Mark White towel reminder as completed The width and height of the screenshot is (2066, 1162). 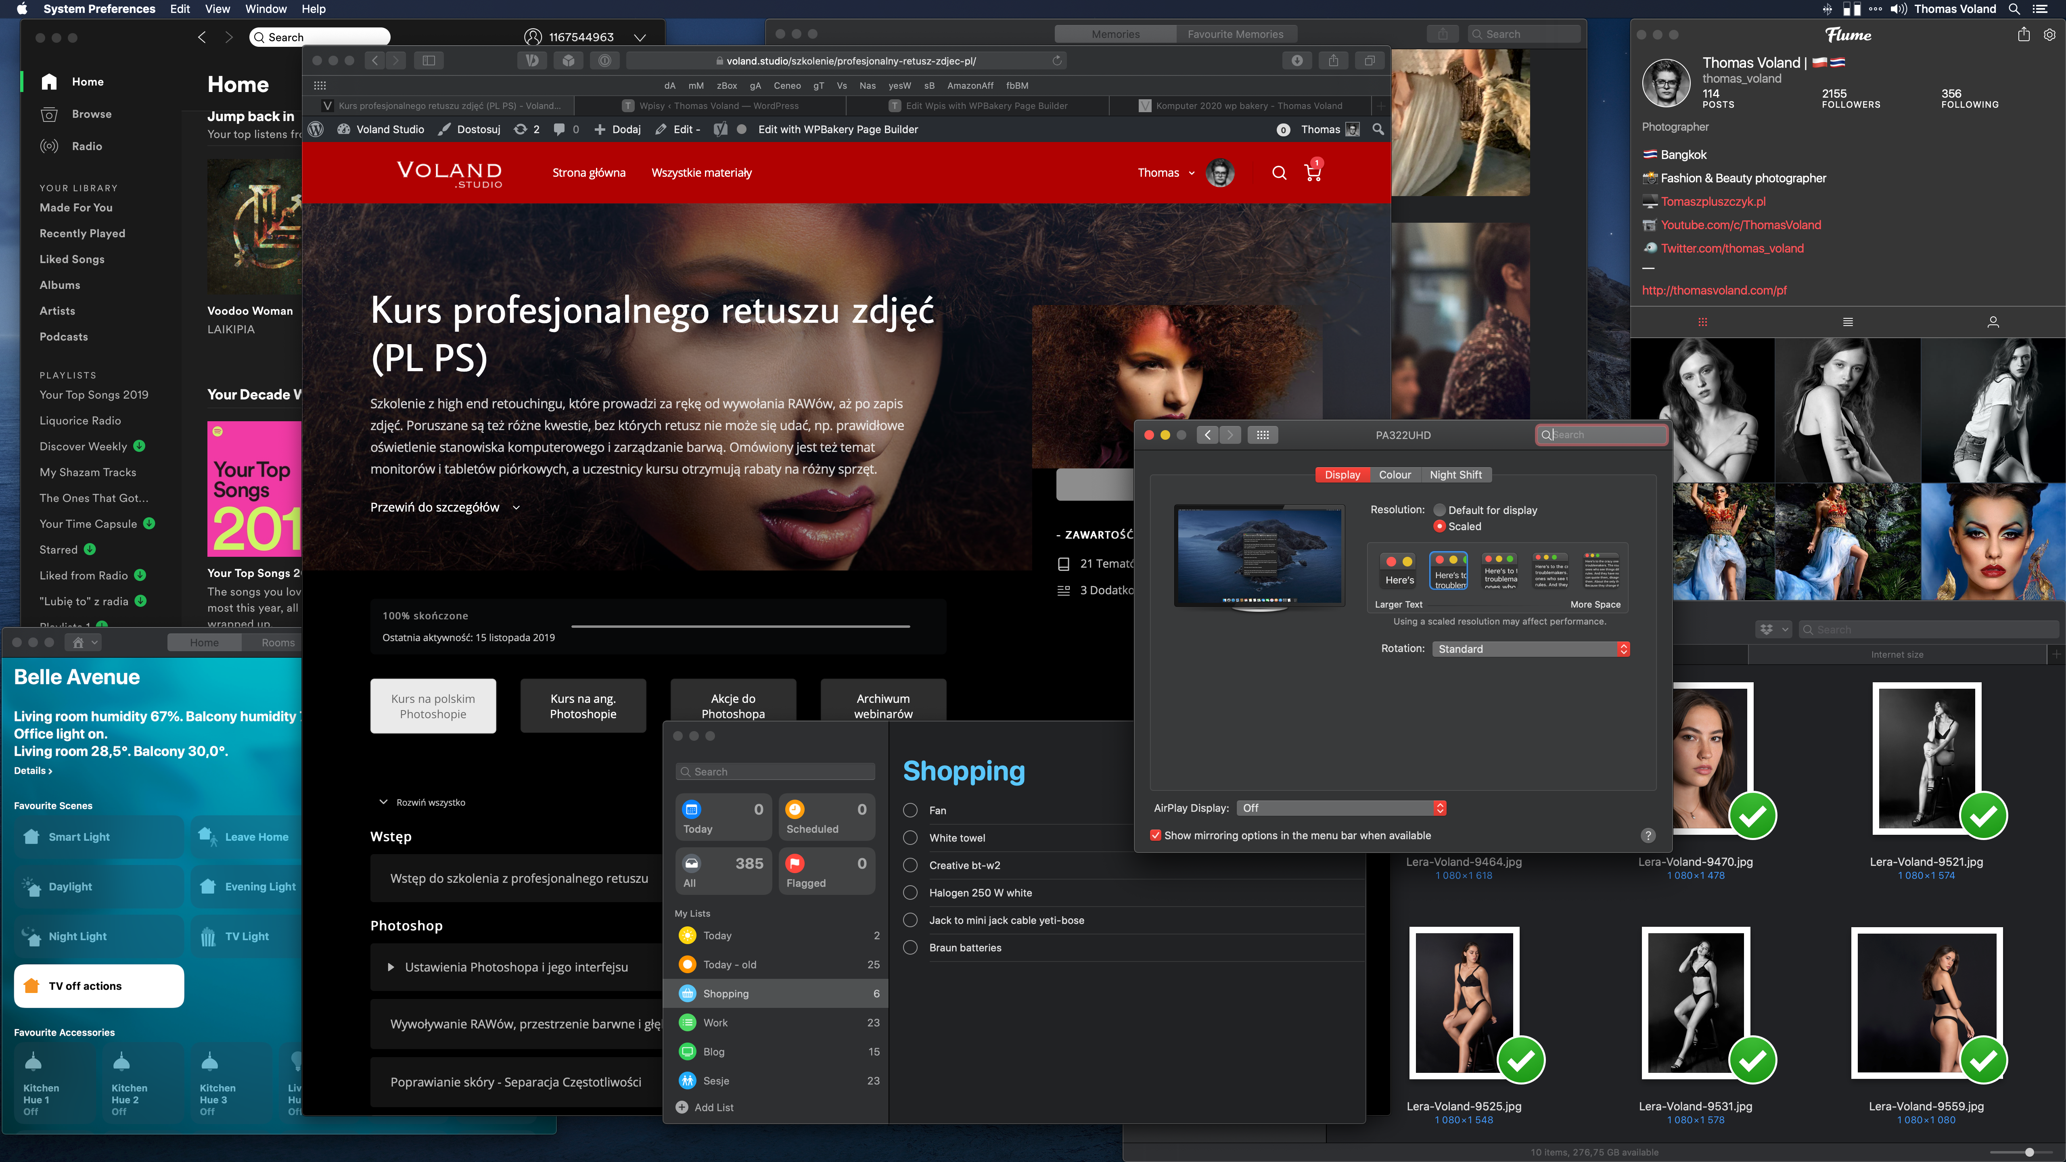pos(910,837)
